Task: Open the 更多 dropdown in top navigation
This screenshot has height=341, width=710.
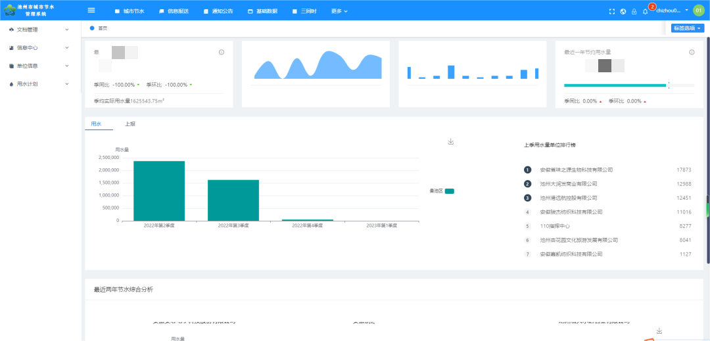Action: point(339,11)
